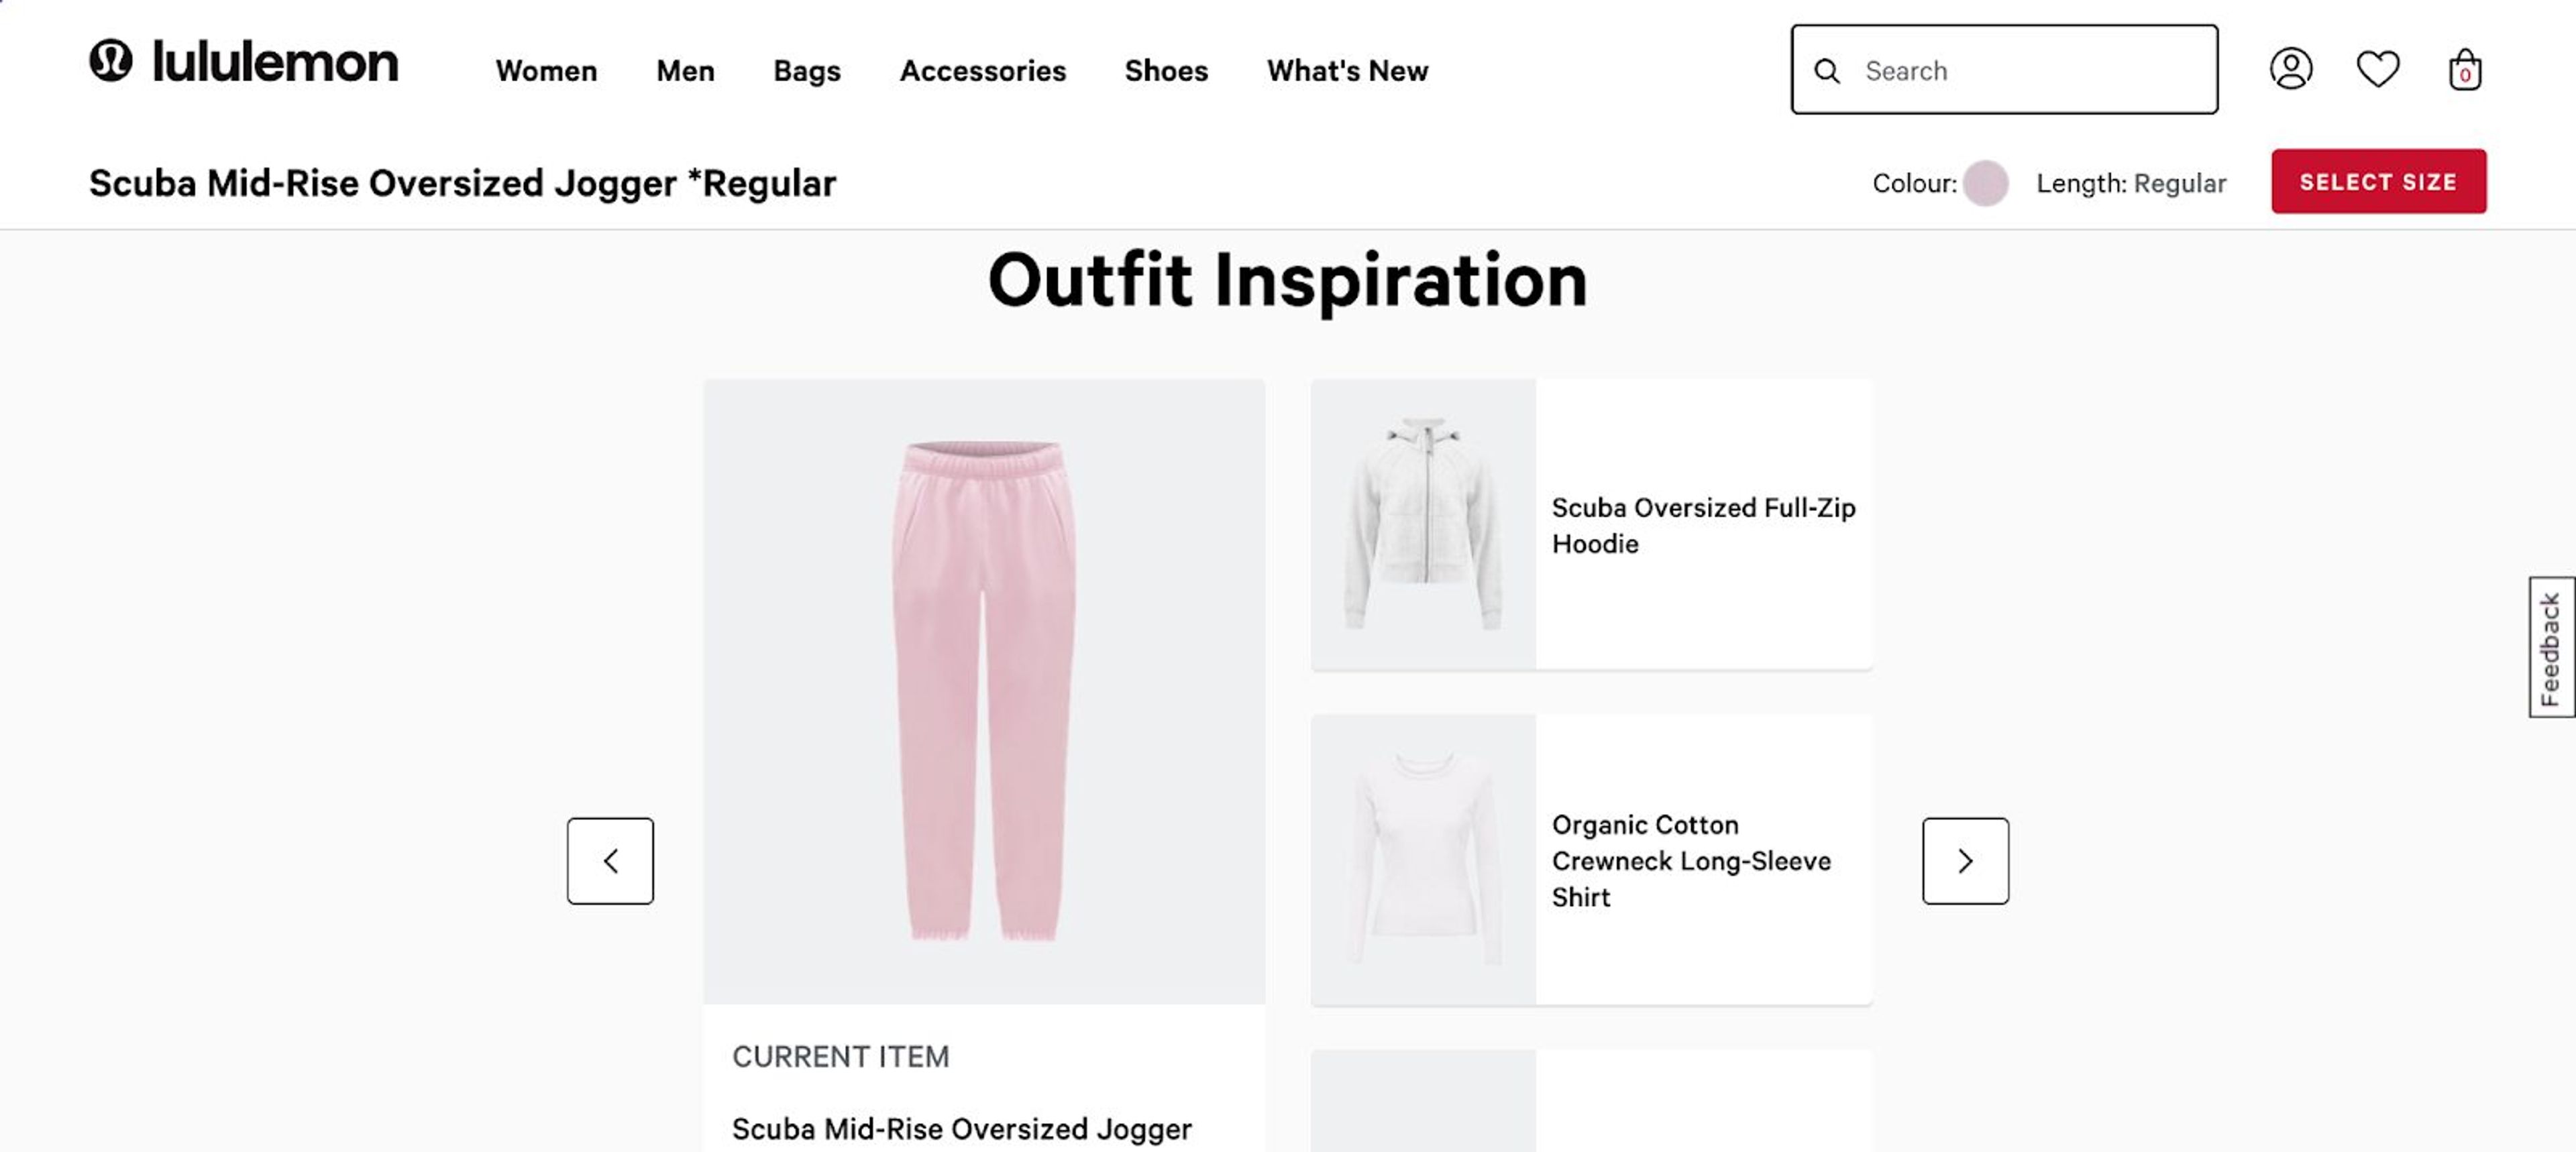Go back in carousel with the left arrow
The image size is (2576, 1152).
(x=610, y=861)
